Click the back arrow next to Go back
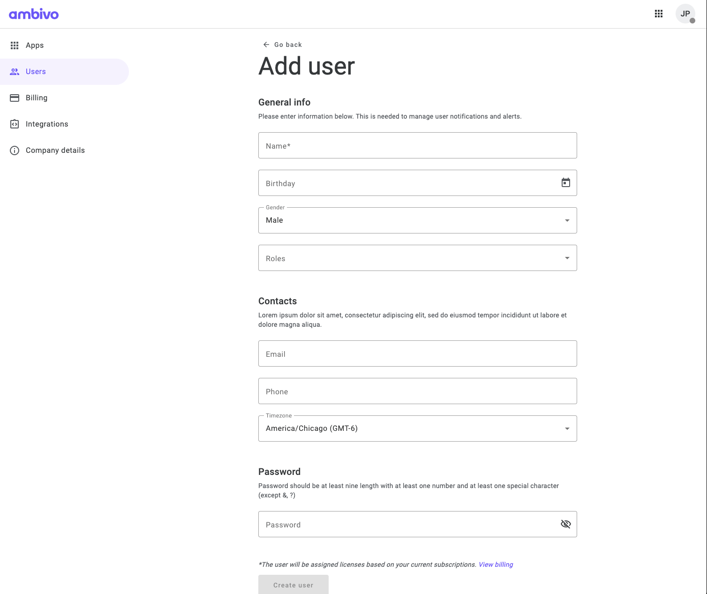Screen dimensions: 707x594 pos(266,44)
